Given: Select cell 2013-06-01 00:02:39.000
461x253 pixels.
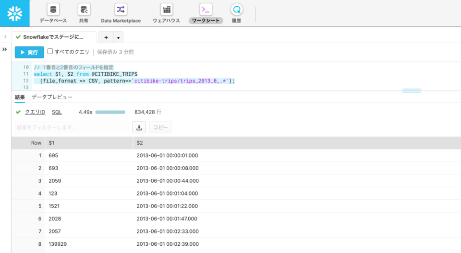Looking at the screenshot, I should point(168,244).
